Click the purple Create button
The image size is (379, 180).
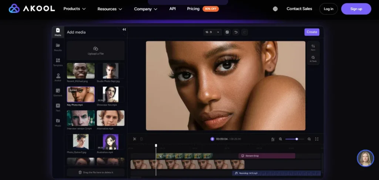pos(312,32)
